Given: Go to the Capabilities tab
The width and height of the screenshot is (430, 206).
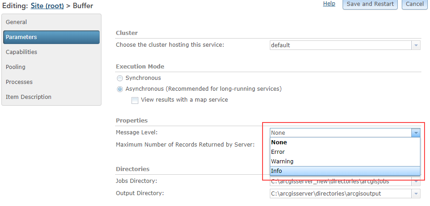Looking at the screenshot, I should (21, 52).
